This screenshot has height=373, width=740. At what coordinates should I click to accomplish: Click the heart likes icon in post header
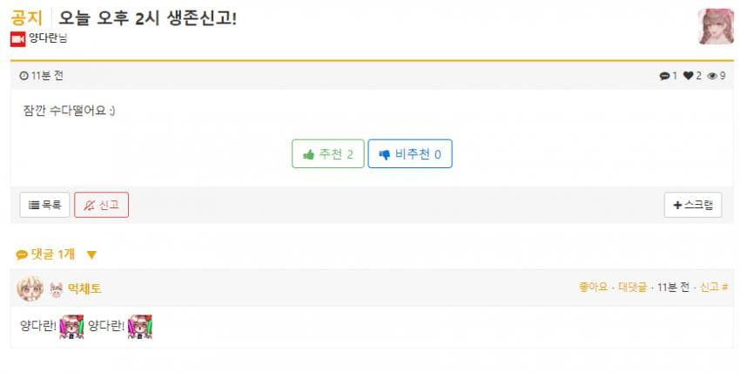[x=688, y=76]
